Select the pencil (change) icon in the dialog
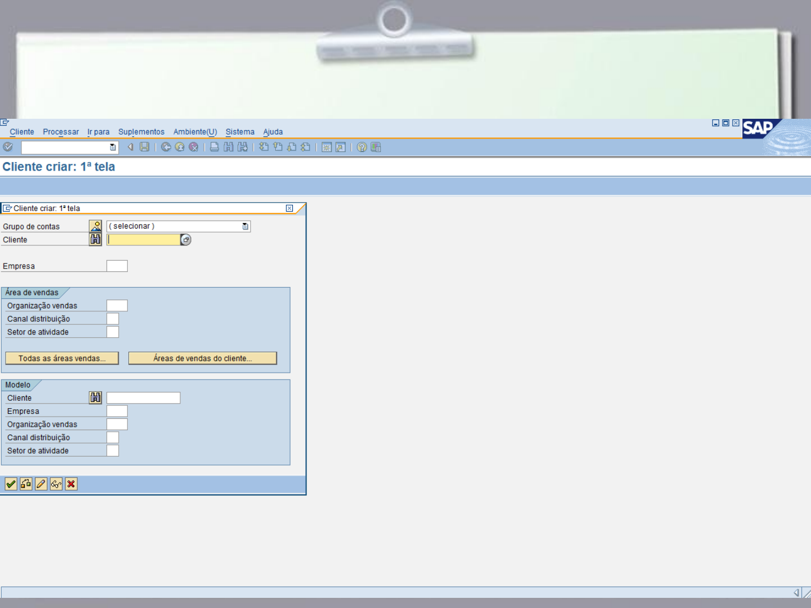This screenshot has height=608, width=811. pos(41,484)
